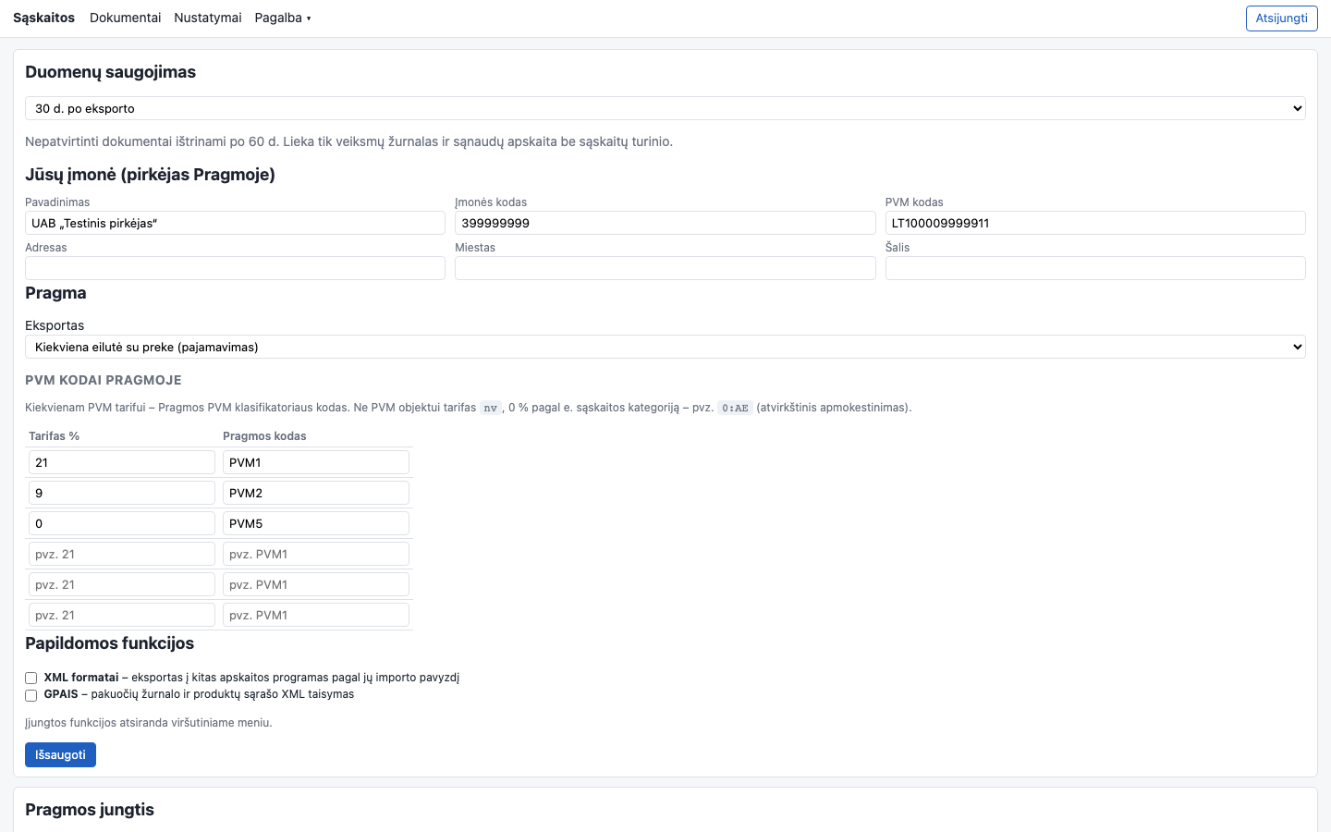Open the Pagalba menu dropdown
The image size is (1331, 832).
[283, 18]
